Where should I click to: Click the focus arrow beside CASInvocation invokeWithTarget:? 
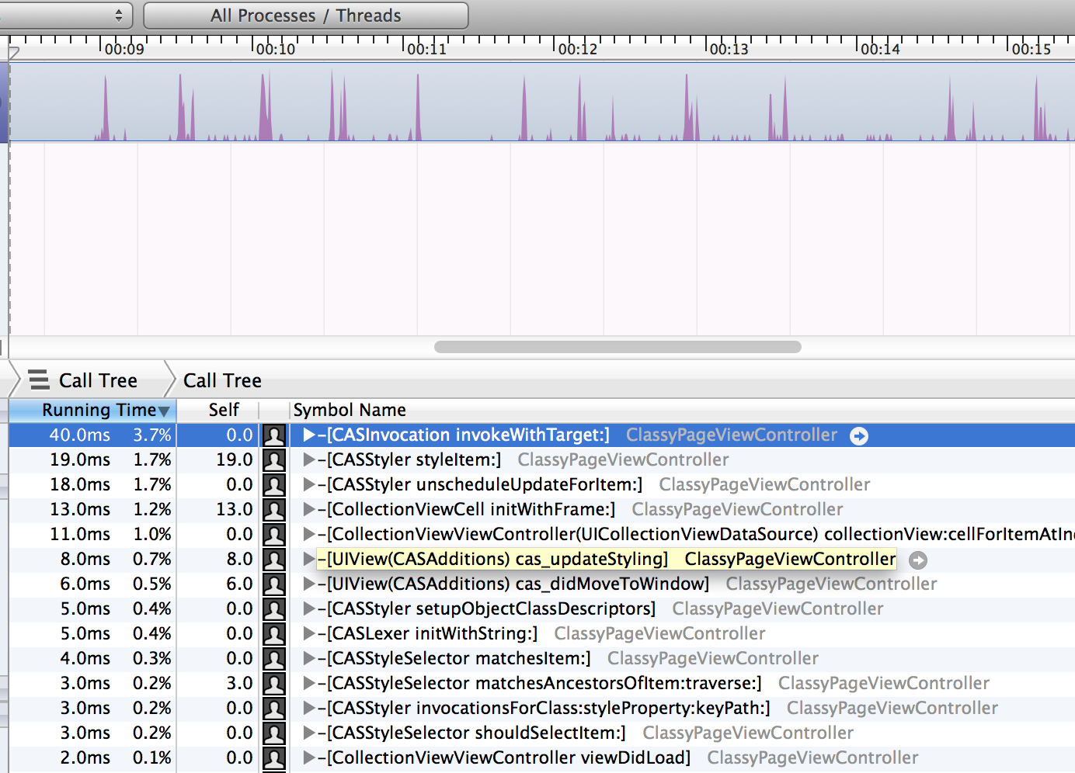tap(859, 436)
